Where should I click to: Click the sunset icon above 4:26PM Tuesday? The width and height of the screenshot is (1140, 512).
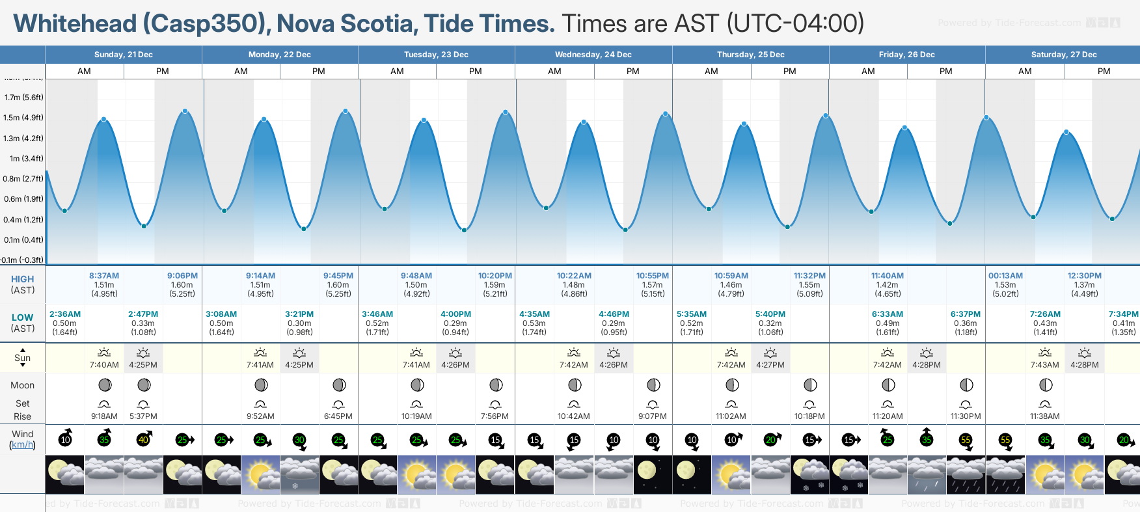click(455, 353)
